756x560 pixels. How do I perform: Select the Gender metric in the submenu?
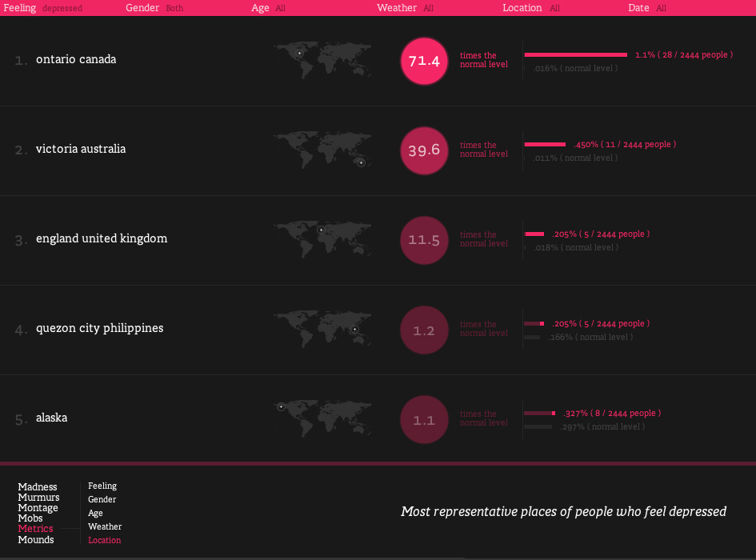click(x=102, y=499)
